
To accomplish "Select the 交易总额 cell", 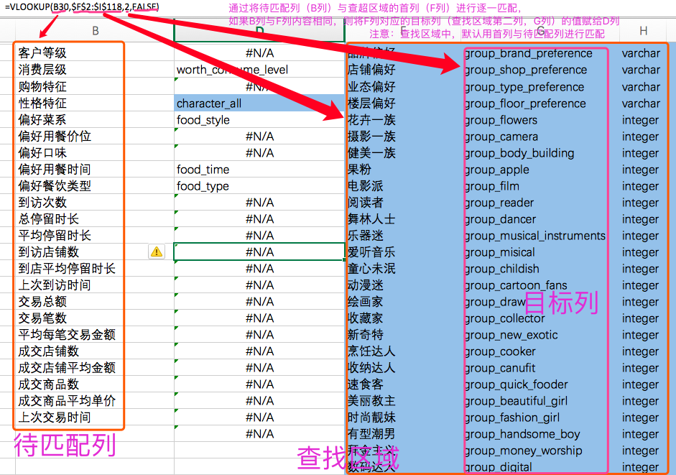I will [95, 301].
